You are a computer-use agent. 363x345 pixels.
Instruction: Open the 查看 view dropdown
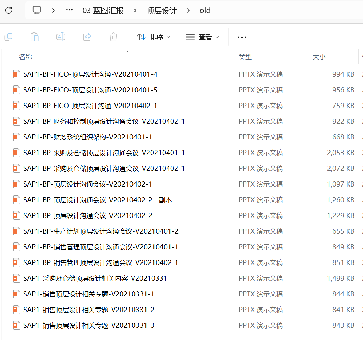point(202,37)
